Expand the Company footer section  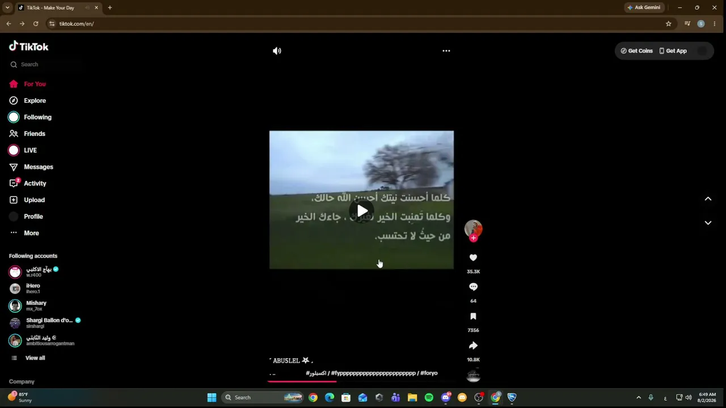[x=22, y=382]
